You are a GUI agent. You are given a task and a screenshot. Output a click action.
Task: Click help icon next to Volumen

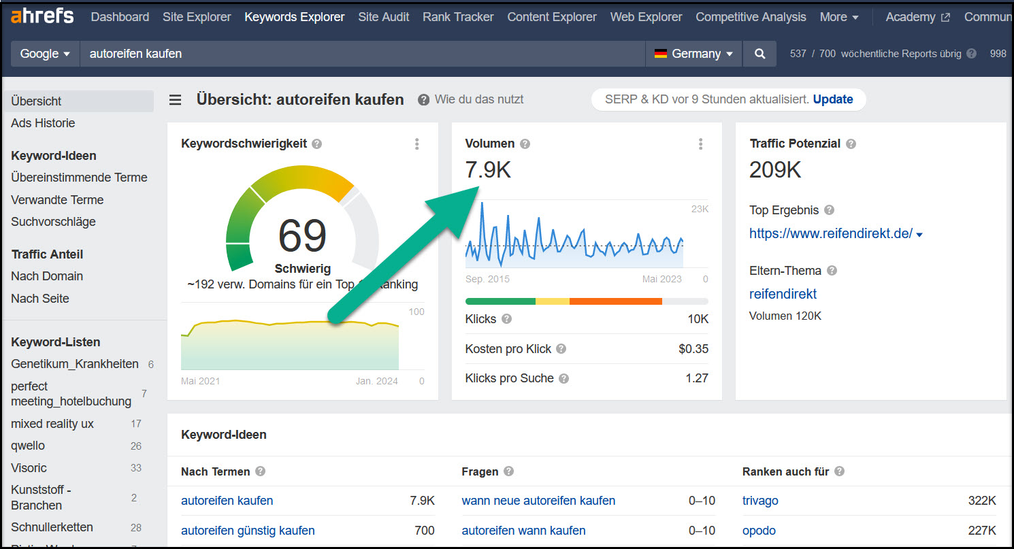(x=525, y=144)
